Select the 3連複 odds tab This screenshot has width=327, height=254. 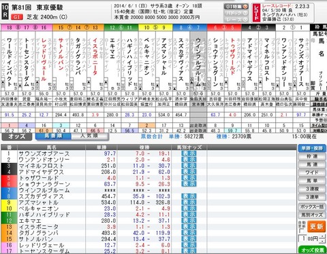pos(312,189)
